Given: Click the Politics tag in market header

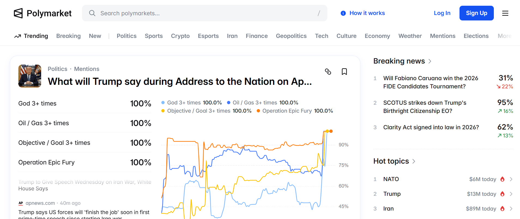Looking at the screenshot, I should 58,69.
